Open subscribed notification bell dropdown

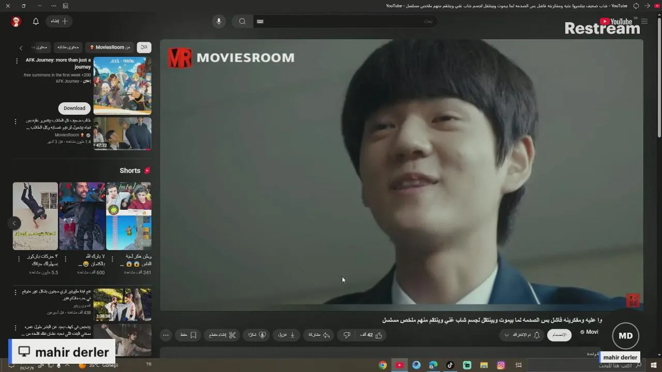tap(522, 335)
